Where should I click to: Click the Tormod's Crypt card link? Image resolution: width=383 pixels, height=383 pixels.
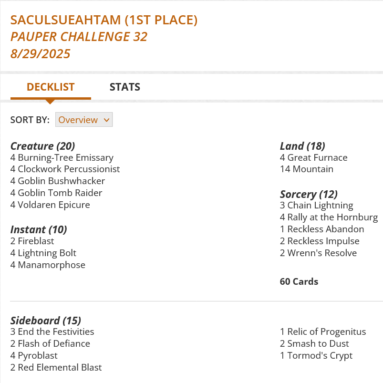click(x=320, y=355)
